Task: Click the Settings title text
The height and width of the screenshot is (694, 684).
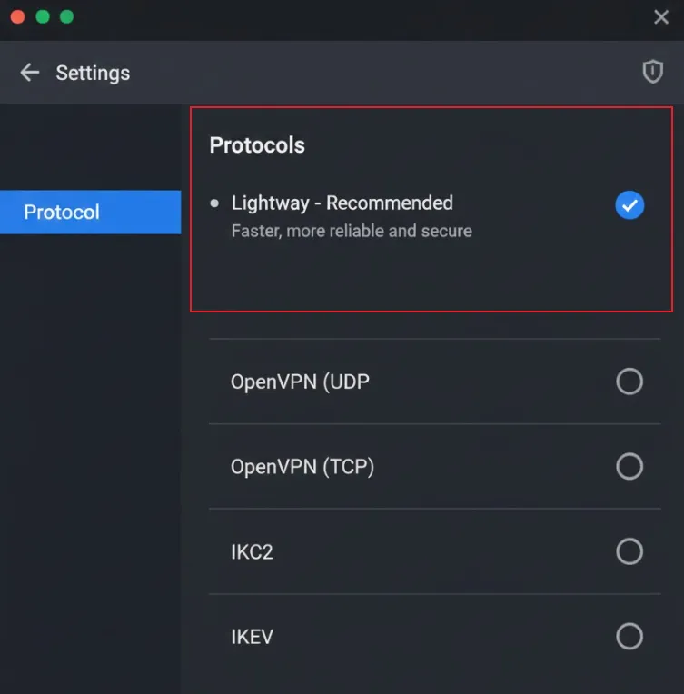Action: 93,73
